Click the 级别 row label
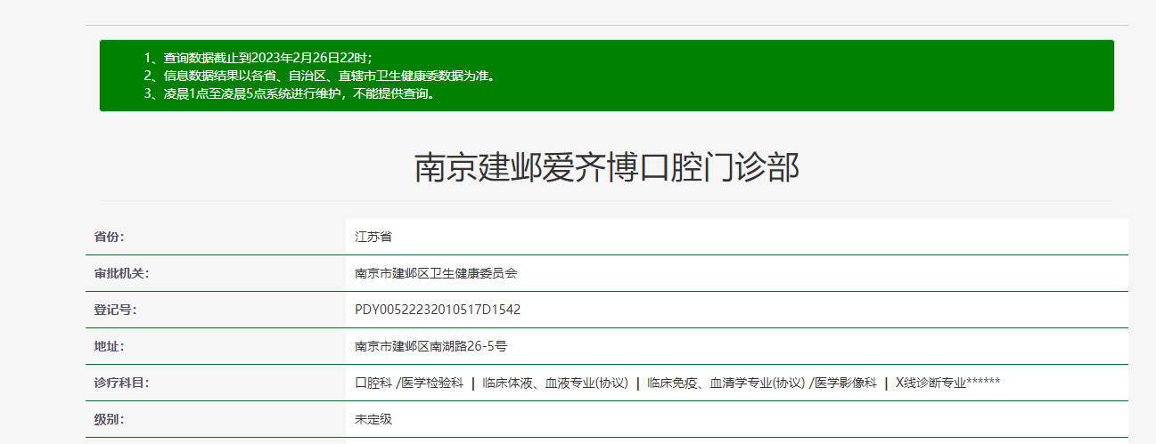 109,419
